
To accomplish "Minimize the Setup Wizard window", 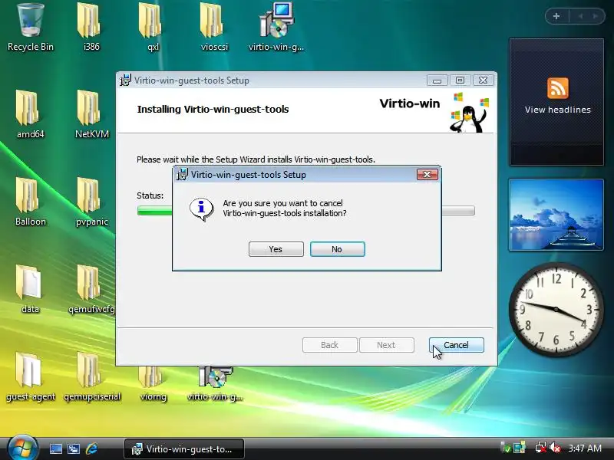I will point(437,80).
